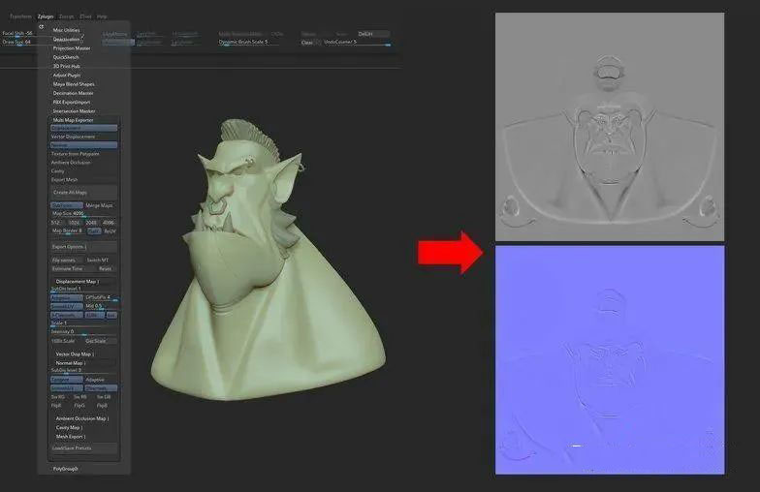Toggle the FlipG option
This screenshot has width=760, height=492.
(x=79, y=405)
